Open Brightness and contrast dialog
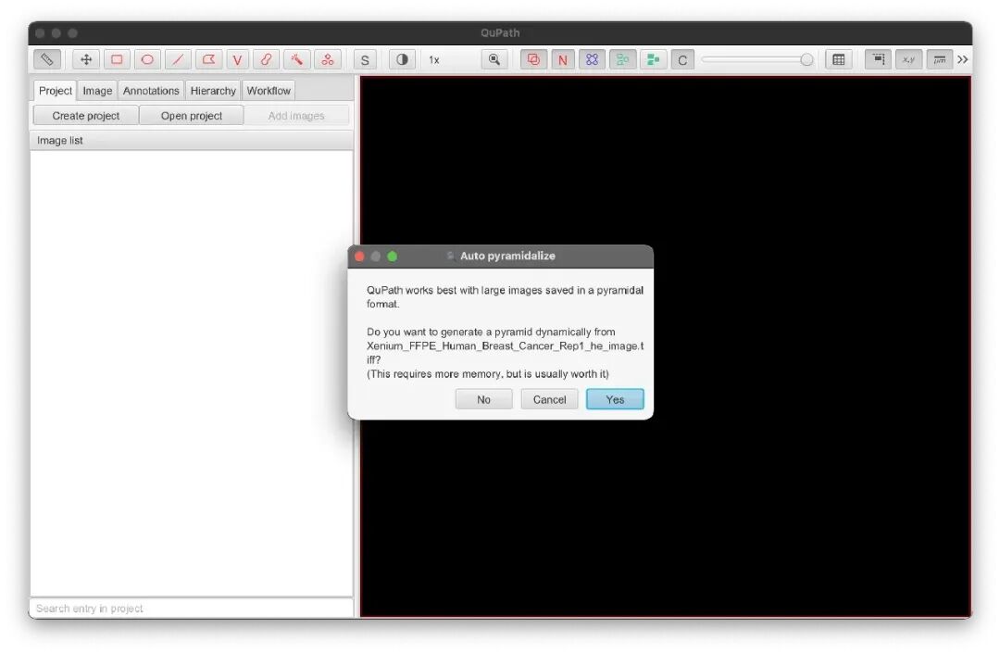1000x653 pixels. [402, 59]
